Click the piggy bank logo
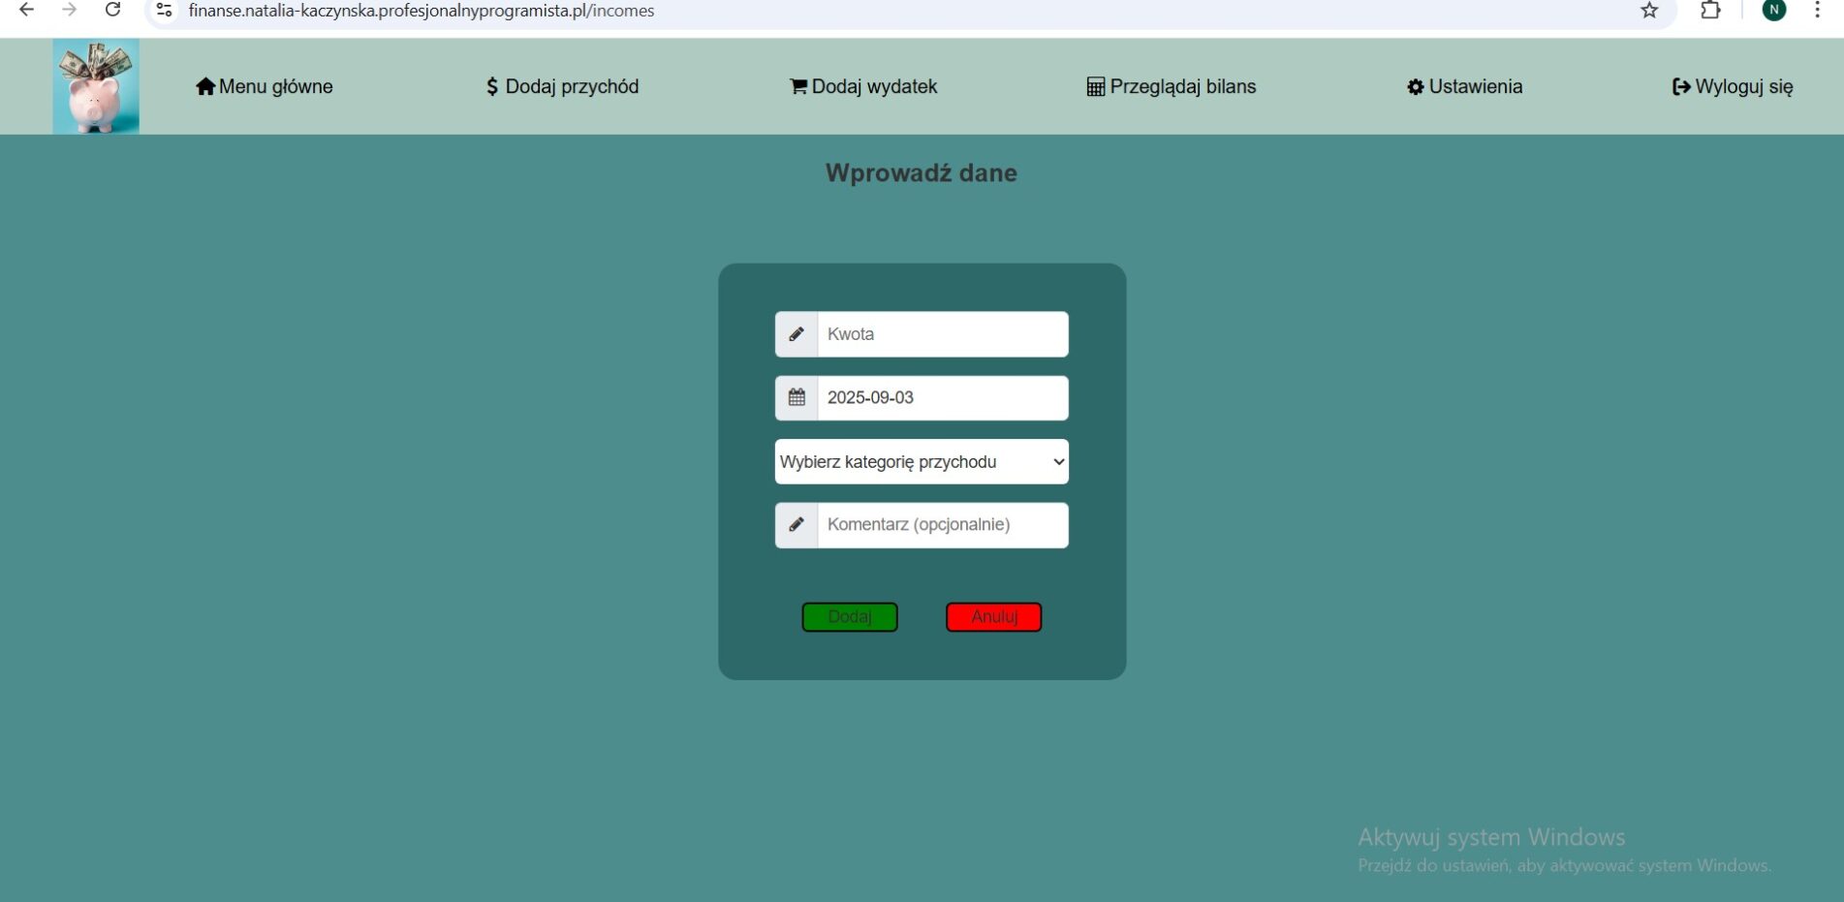This screenshot has height=902, width=1844. point(95,85)
